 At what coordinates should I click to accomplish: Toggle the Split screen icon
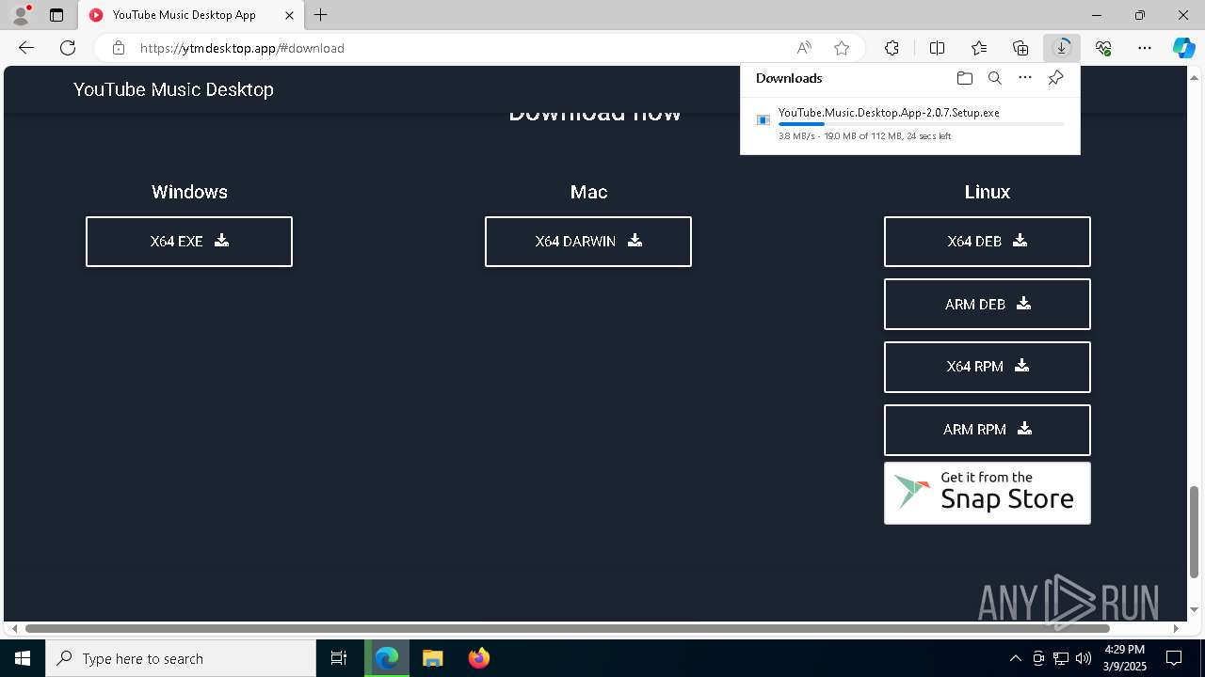click(937, 48)
